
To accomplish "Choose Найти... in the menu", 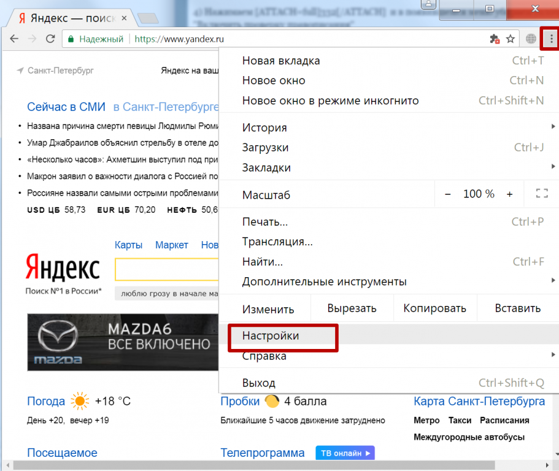I will click(390, 261).
